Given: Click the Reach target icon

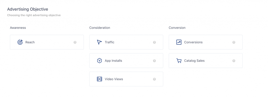Looking at the screenshot, I should tap(20, 42).
